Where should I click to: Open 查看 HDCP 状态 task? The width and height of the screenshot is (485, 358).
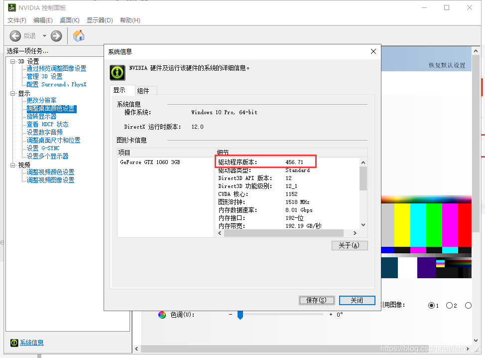(x=47, y=124)
